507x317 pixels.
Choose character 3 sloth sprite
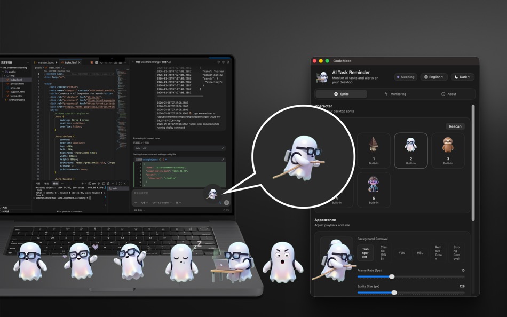pyautogui.click(x=448, y=150)
